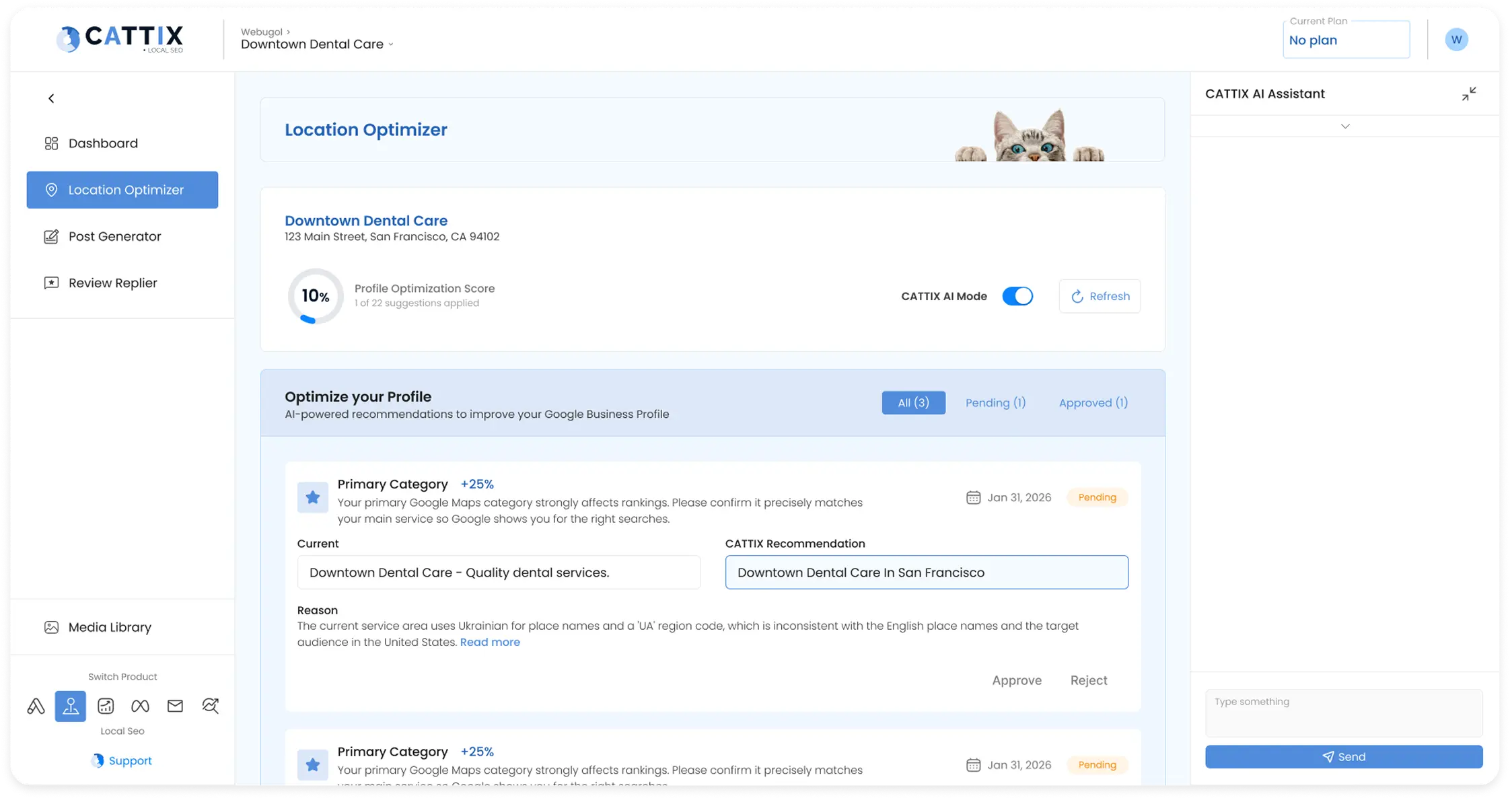
Task: Click the CATTIX logo
Action: point(120,39)
